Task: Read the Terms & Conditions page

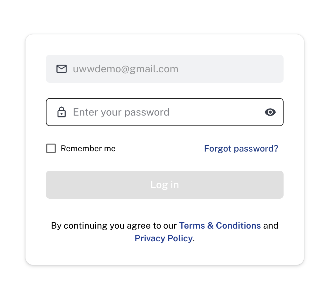Action: 220,226
